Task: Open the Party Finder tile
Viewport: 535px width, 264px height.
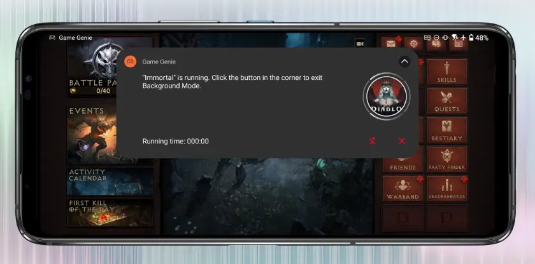Action: [x=446, y=159]
